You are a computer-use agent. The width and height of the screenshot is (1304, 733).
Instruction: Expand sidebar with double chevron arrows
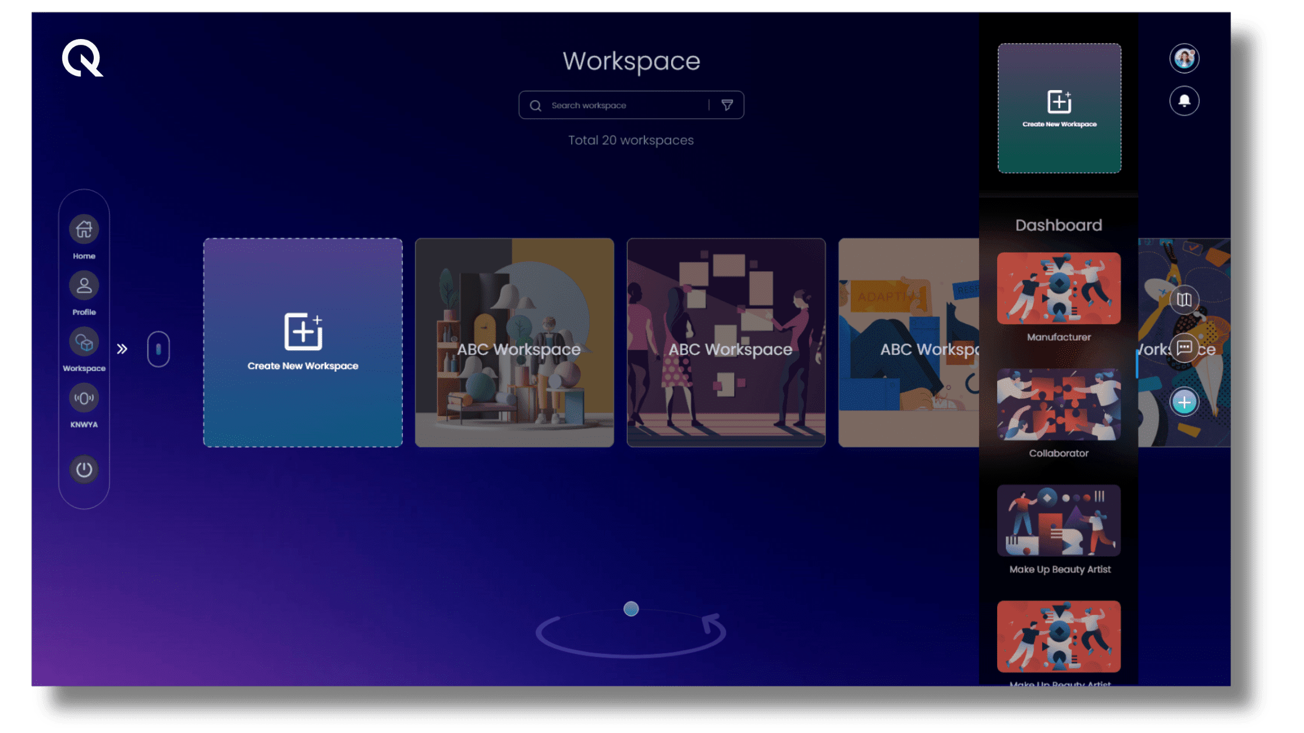pos(122,349)
